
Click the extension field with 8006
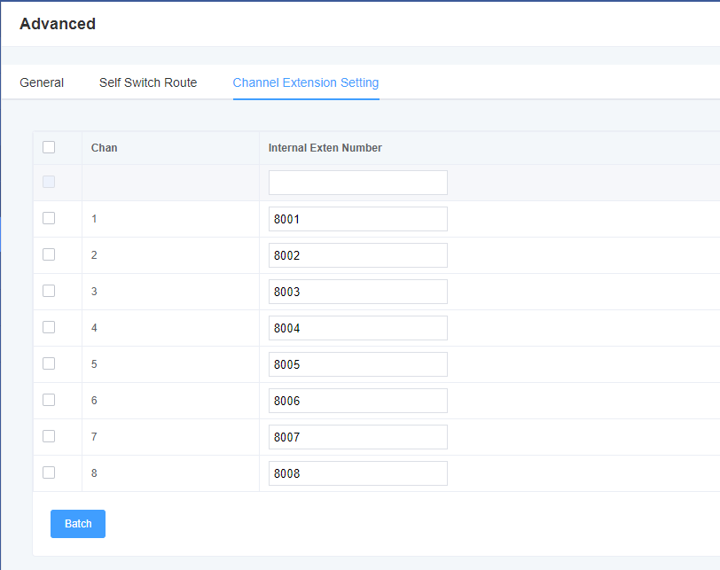[358, 401]
